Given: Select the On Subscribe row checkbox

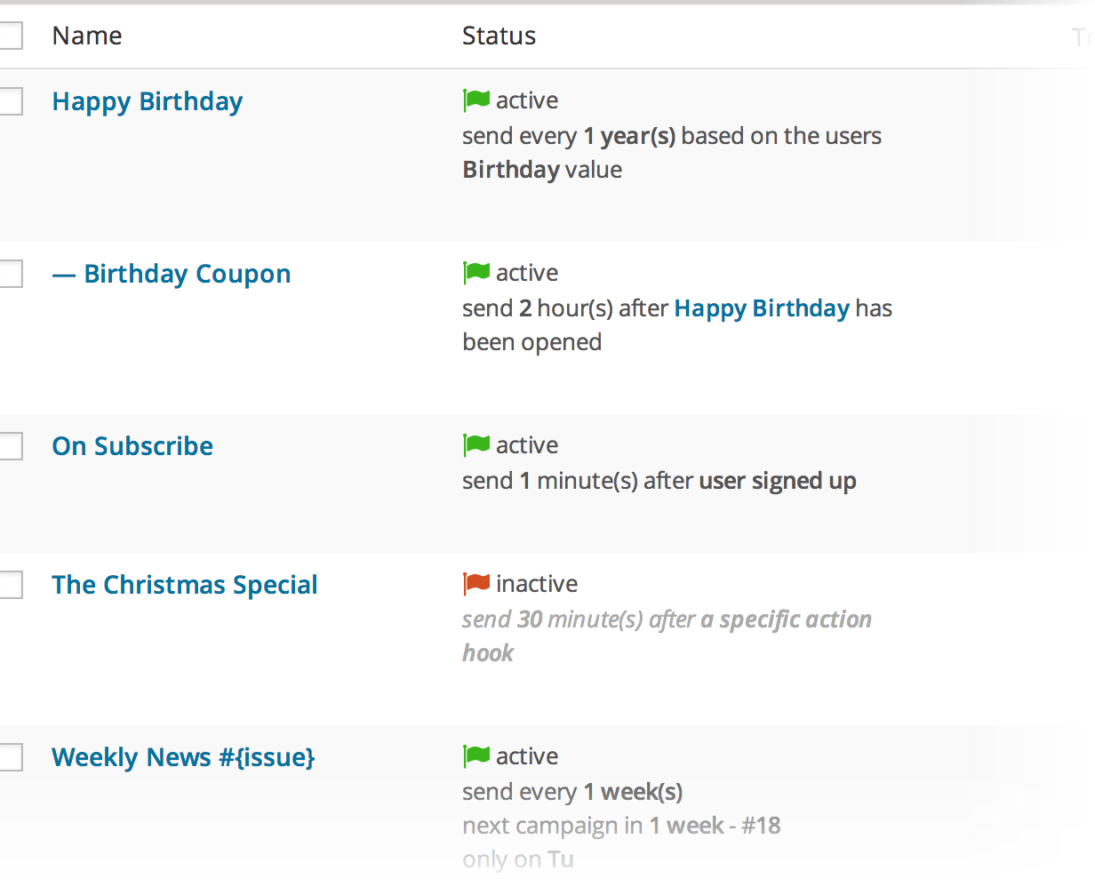Looking at the screenshot, I should [x=9, y=446].
